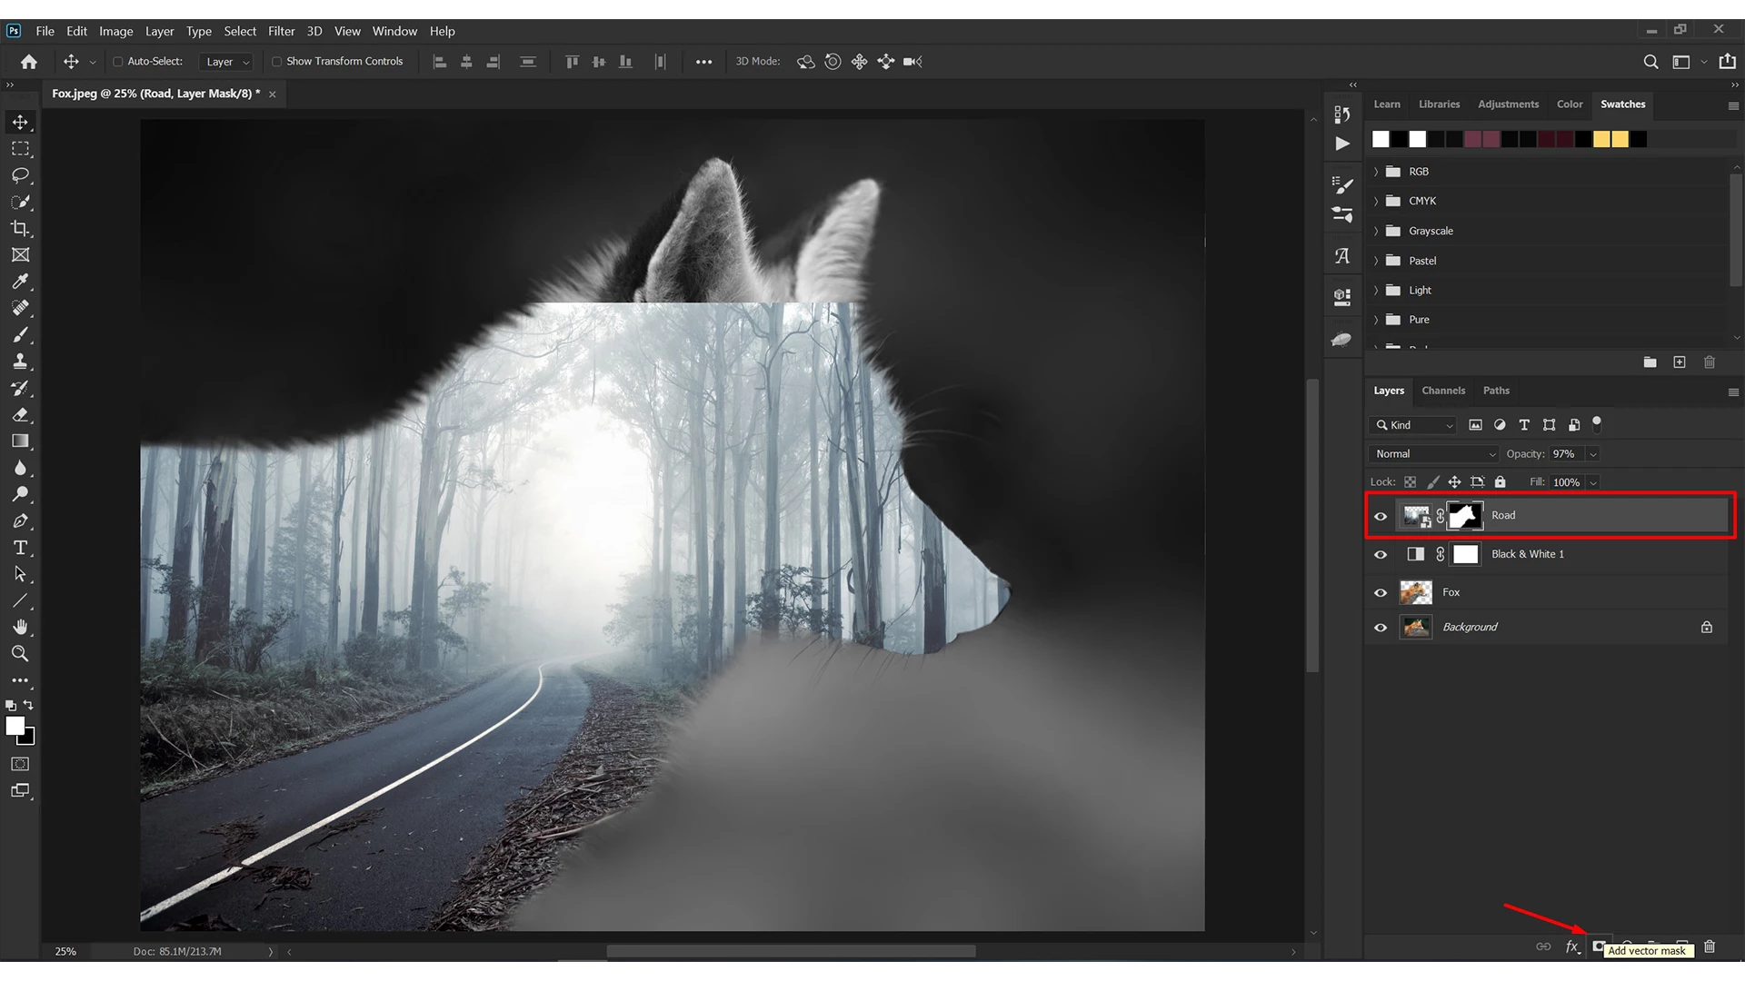Screen dimensions: 1745x981
Task: Enable the Auto-Select checkbox
Action: tap(117, 62)
